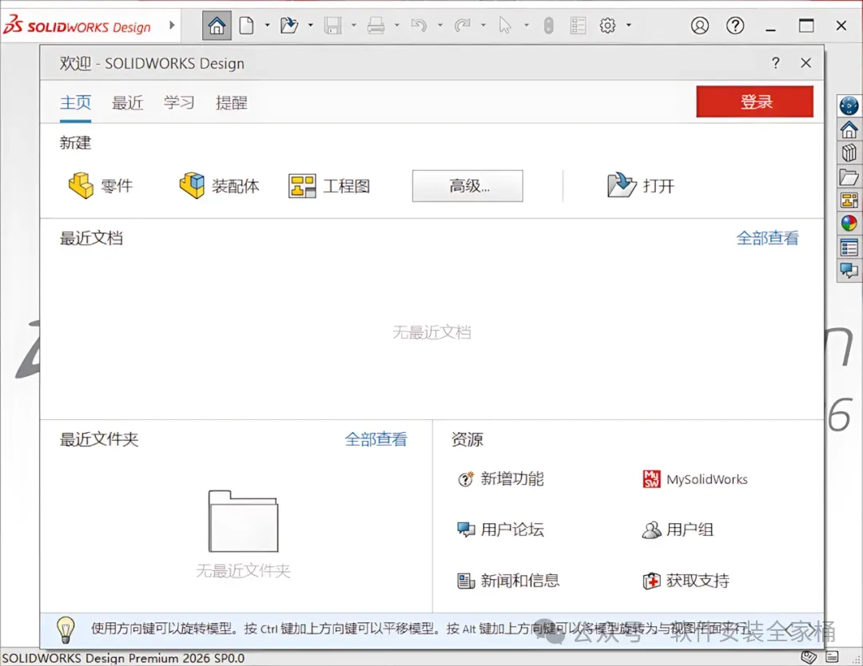
Task: Open the Help question mark icon
Action: [x=735, y=26]
